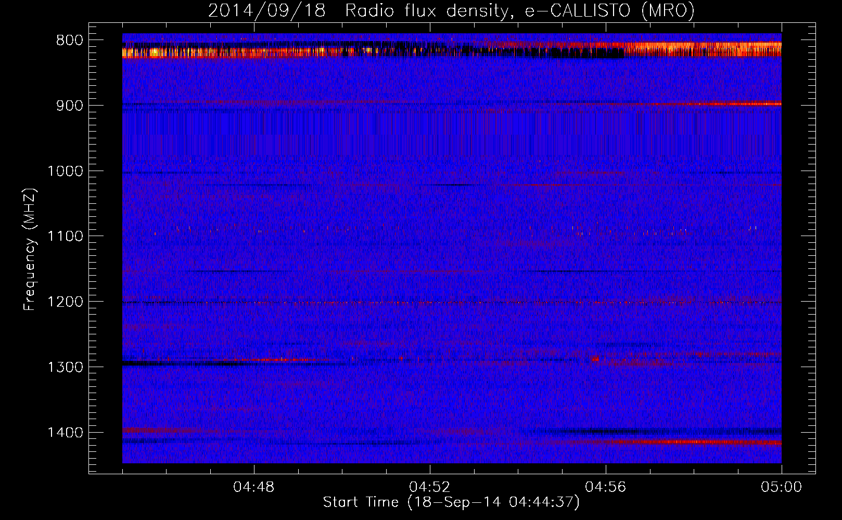Image resolution: width=842 pixels, height=520 pixels.
Task: Click the 1100 frequency tick label
Action: (65, 237)
